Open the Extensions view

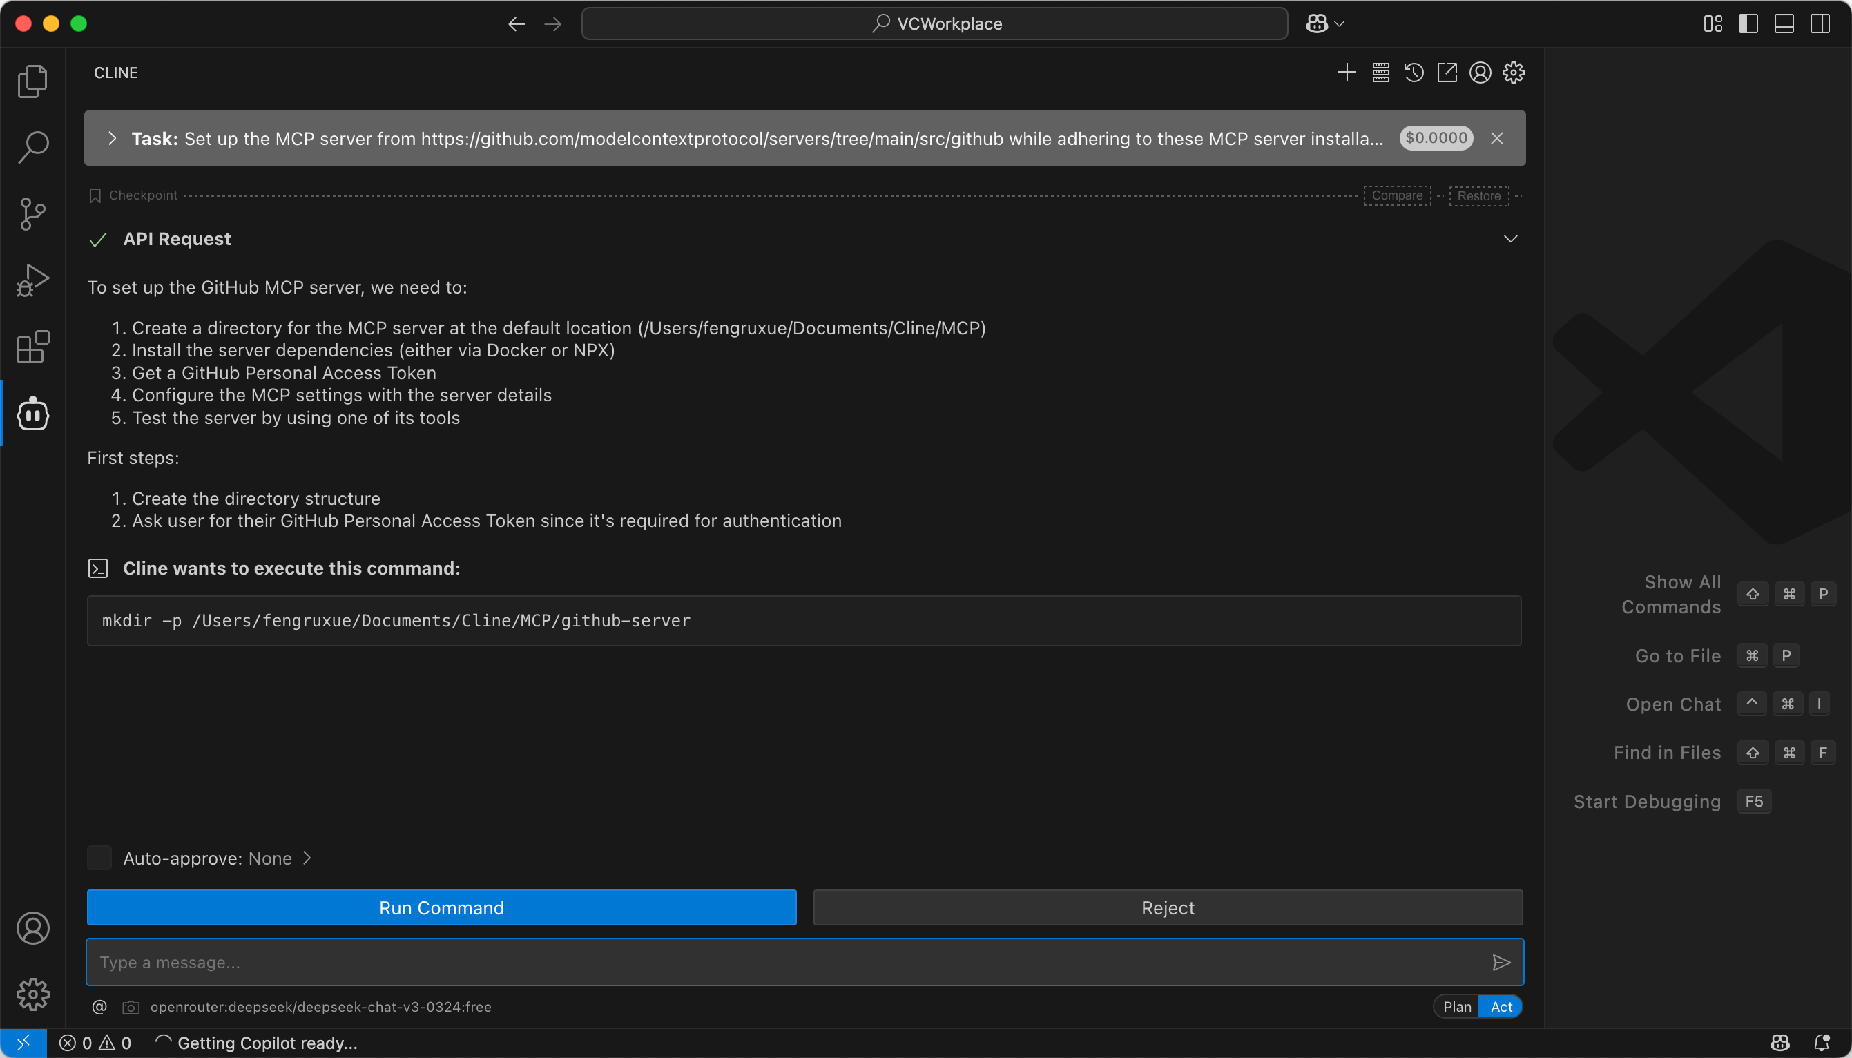32,347
